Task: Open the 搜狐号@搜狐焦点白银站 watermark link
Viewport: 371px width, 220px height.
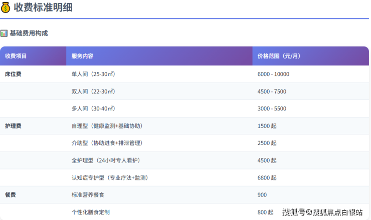Action: coord(322,212)
